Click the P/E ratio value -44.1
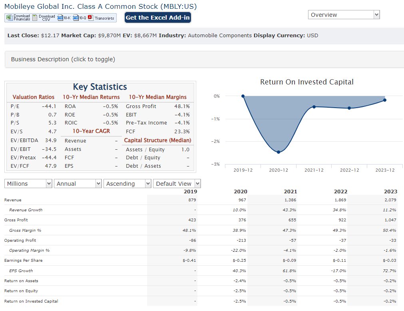404x311 pixels. 49,106
